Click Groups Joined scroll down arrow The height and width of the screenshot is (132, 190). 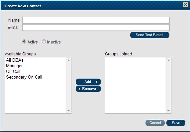click(168, 110)
